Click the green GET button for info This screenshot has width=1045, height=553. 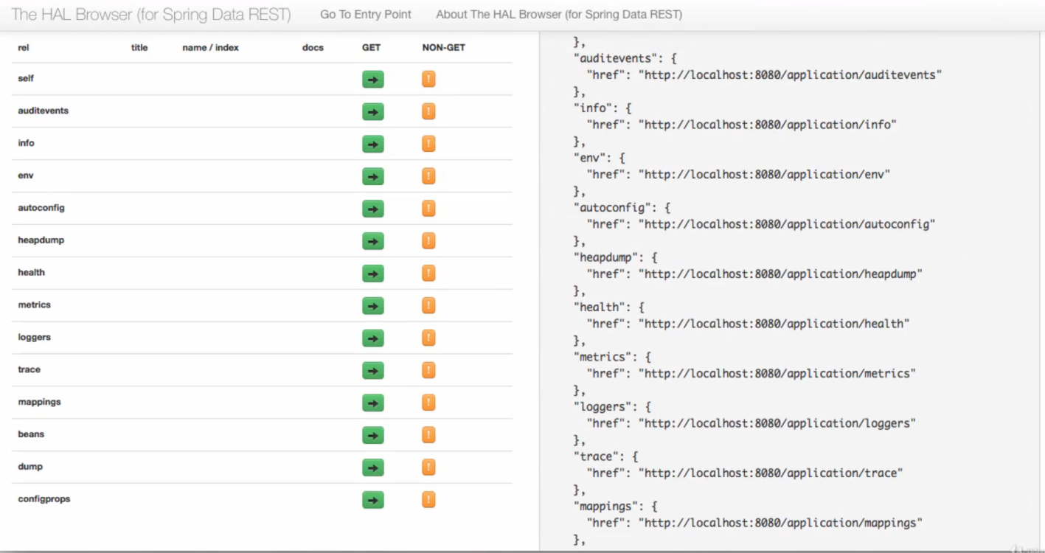click(x=372, y=145)
